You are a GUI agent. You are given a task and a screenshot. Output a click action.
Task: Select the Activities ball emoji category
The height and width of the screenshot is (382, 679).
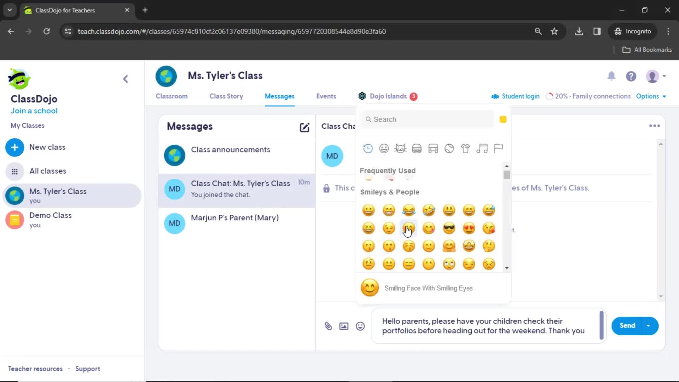(449, 149)
